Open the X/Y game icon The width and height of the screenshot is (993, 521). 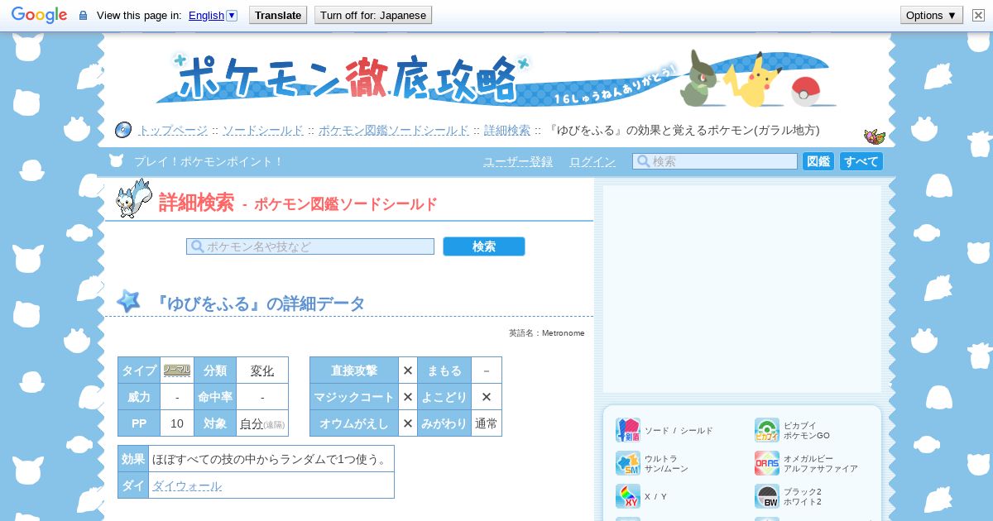click(628, 496)
